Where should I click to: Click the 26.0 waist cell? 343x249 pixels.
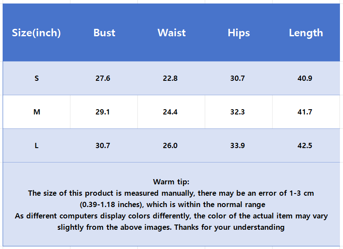click(x=170, y=146)
